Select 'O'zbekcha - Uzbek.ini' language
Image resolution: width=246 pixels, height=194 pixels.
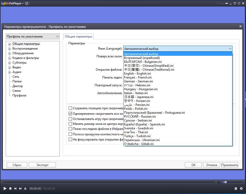pos(178,144)
